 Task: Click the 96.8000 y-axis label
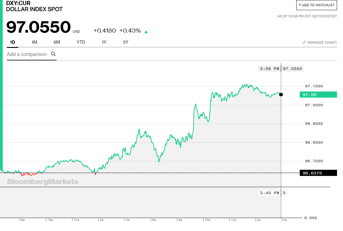[314, 142]
